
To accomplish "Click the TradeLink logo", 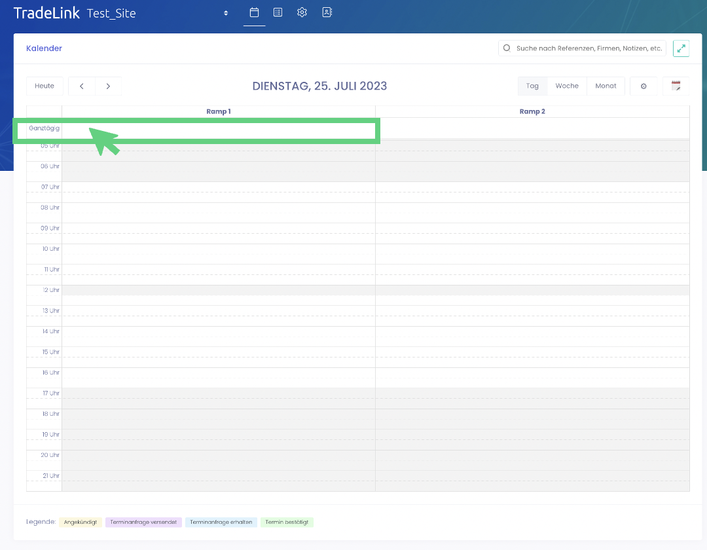I will (46, 13).
